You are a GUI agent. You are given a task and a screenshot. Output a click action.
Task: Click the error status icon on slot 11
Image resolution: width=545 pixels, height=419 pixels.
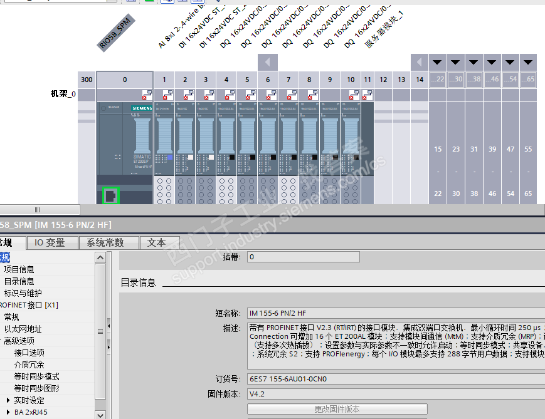click(368, 95)
